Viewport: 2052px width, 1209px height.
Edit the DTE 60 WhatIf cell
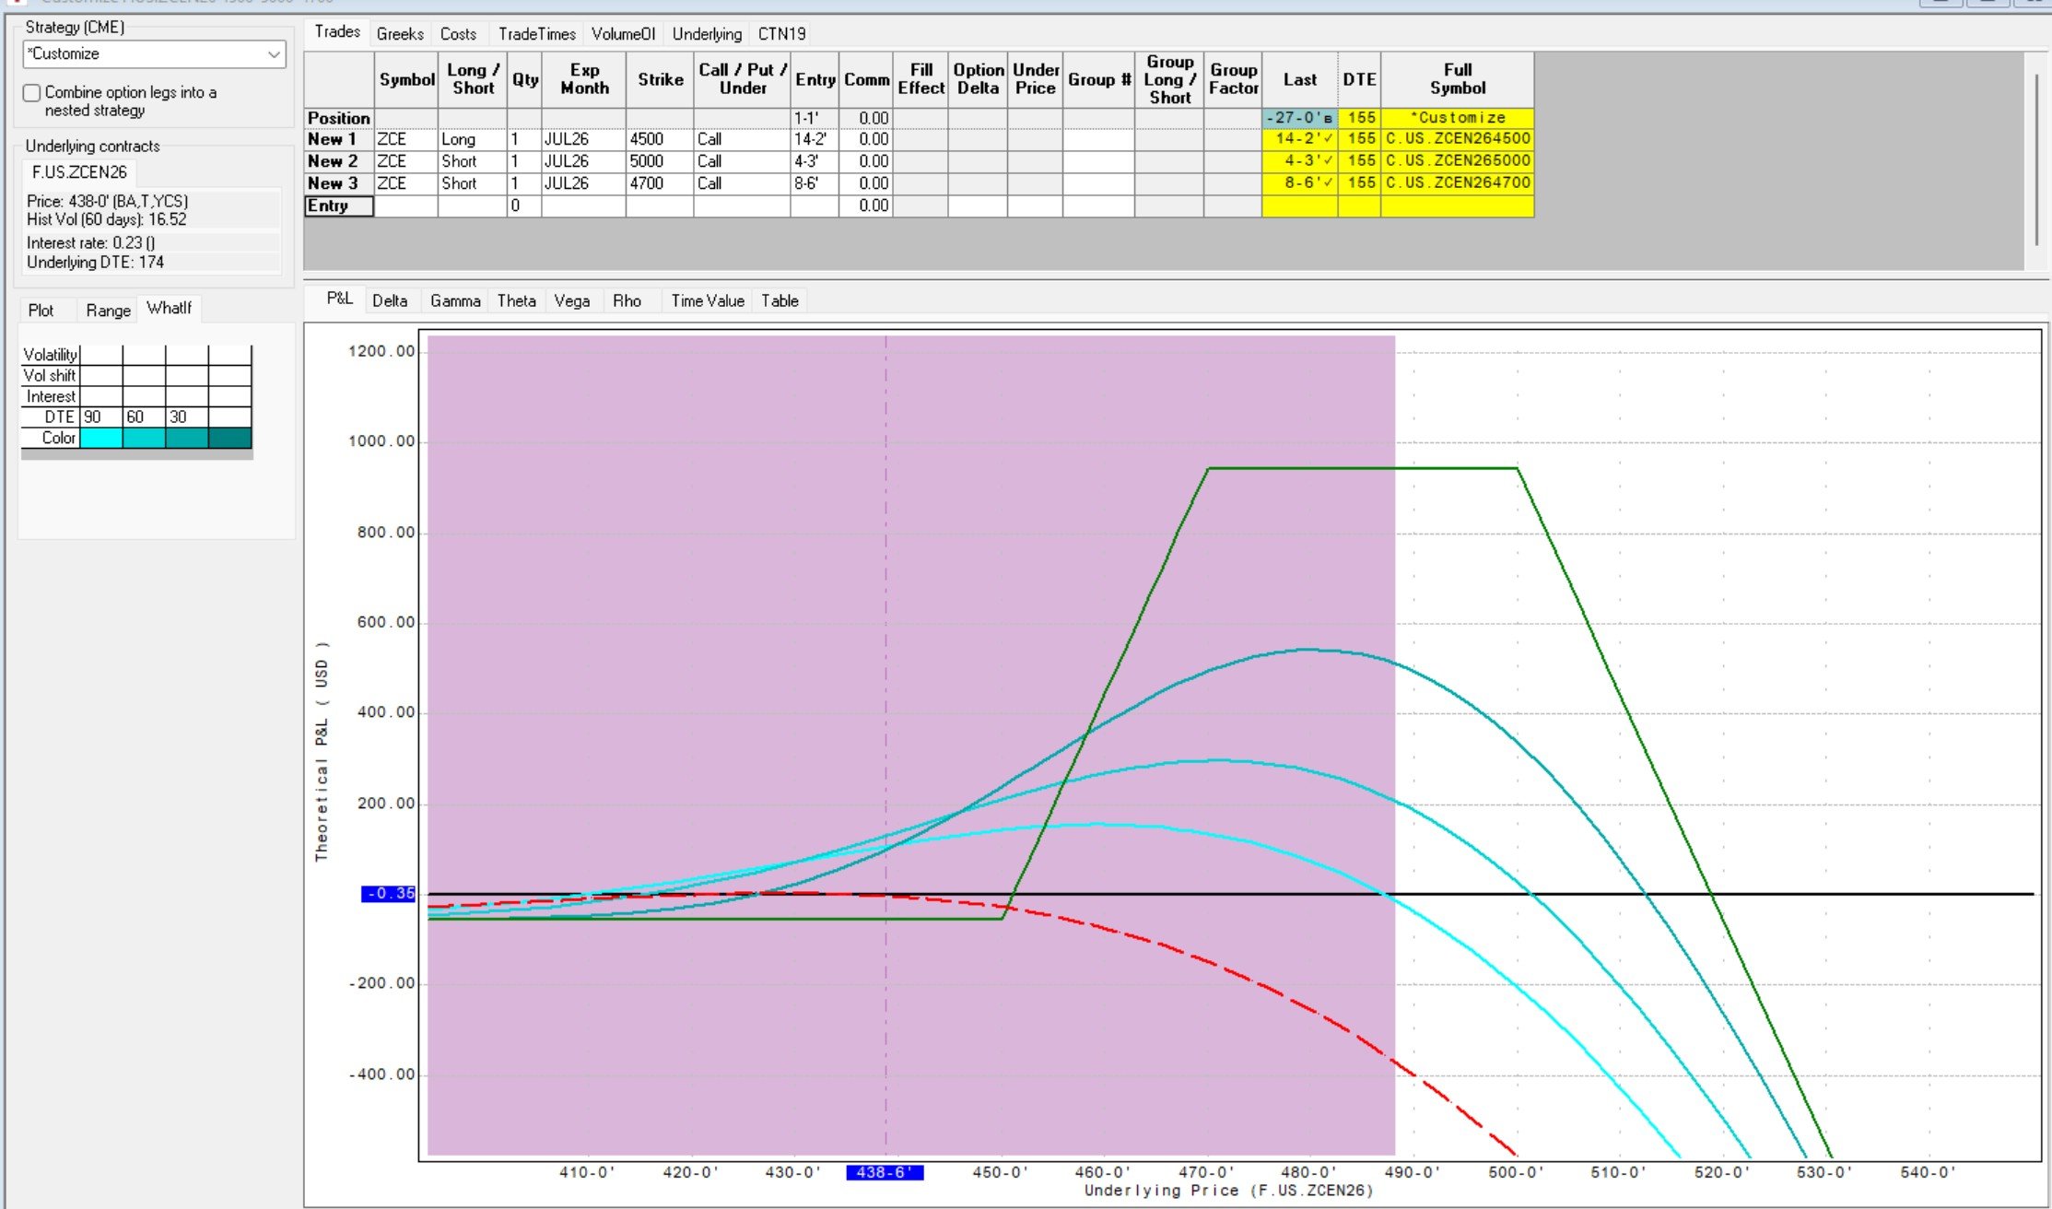pos(144,417)
